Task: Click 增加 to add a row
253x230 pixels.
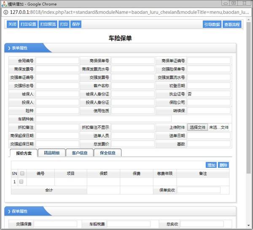Action: pos(211,165)
